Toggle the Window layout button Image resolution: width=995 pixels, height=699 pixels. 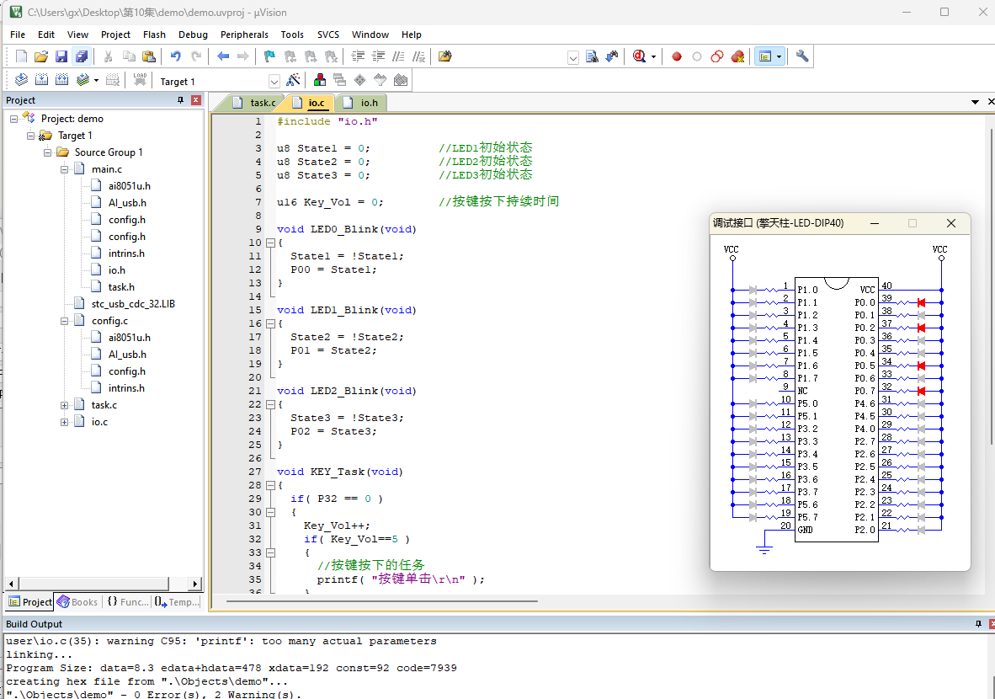tap(765, 56)
